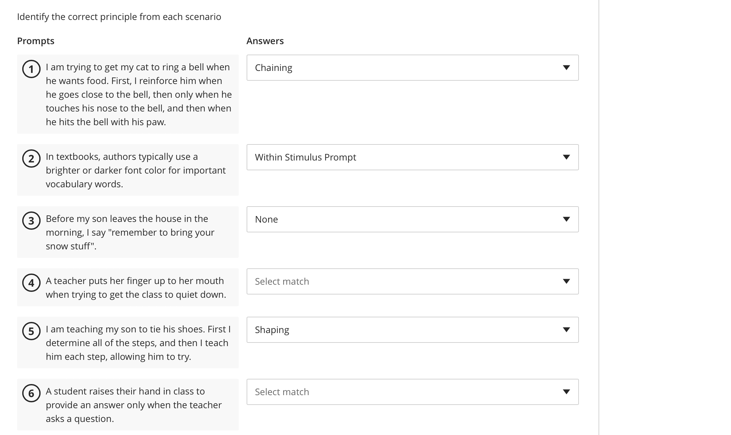Open the dropdown showing None
The width and height of the screenshot is (731, 435).
click(x=412, y=219)
